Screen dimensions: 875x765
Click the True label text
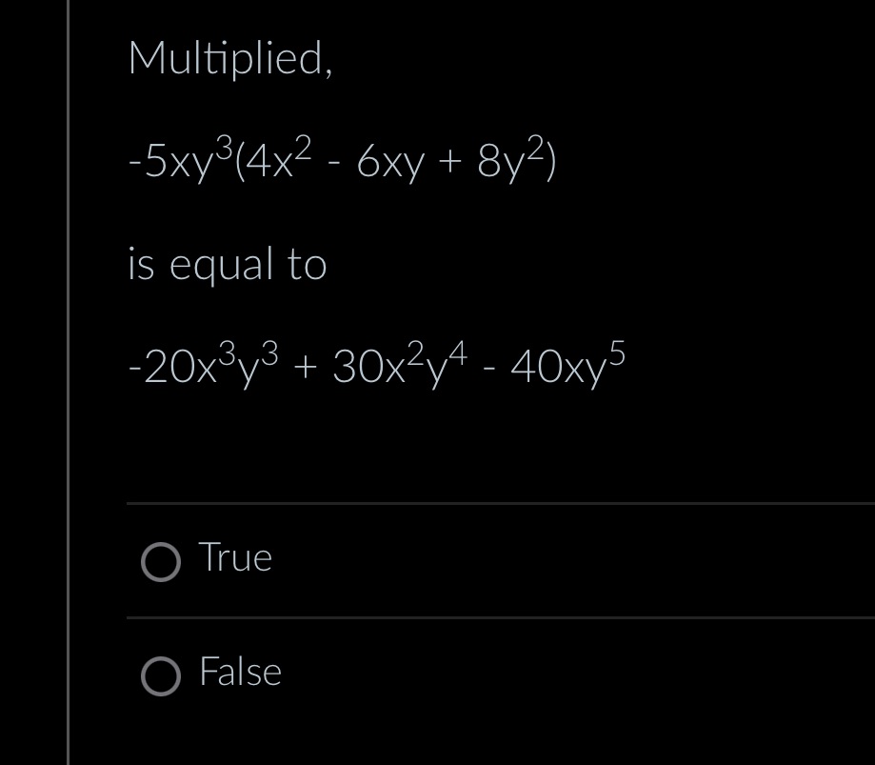pos(234,557)
